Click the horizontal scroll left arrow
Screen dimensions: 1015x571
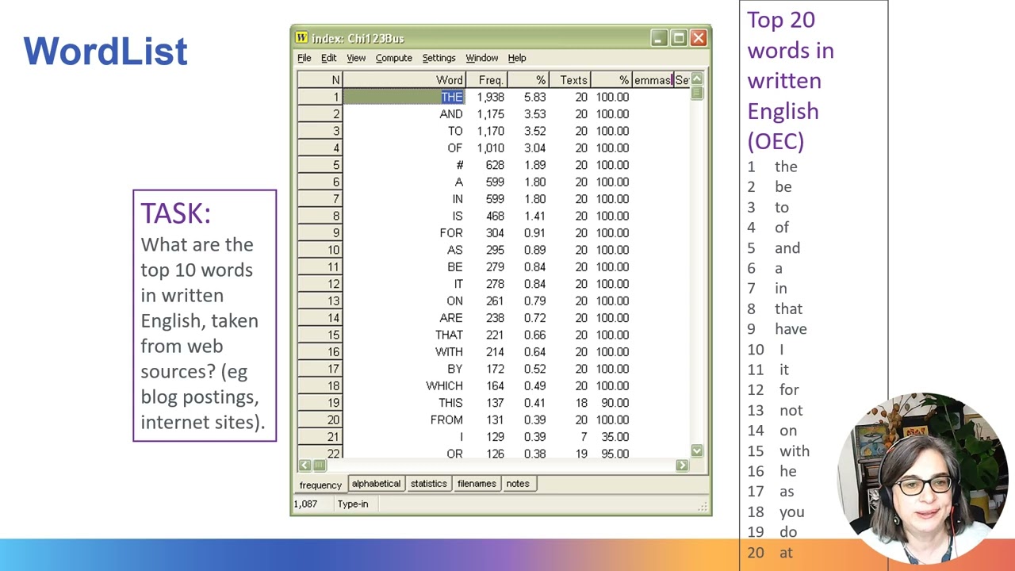pos(304,466)
